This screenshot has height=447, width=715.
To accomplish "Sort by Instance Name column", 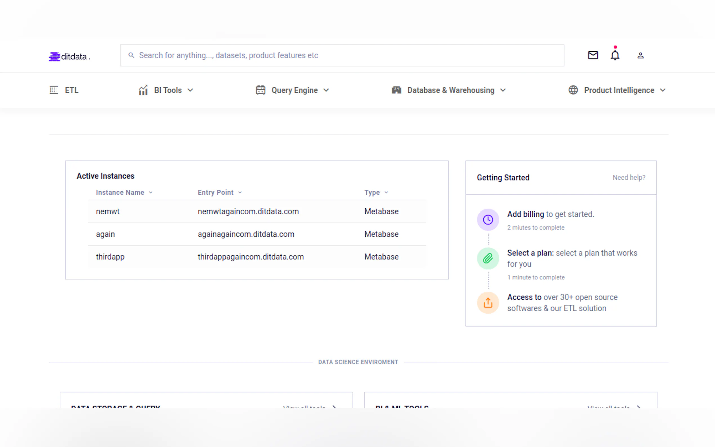I will pos(120,193).
